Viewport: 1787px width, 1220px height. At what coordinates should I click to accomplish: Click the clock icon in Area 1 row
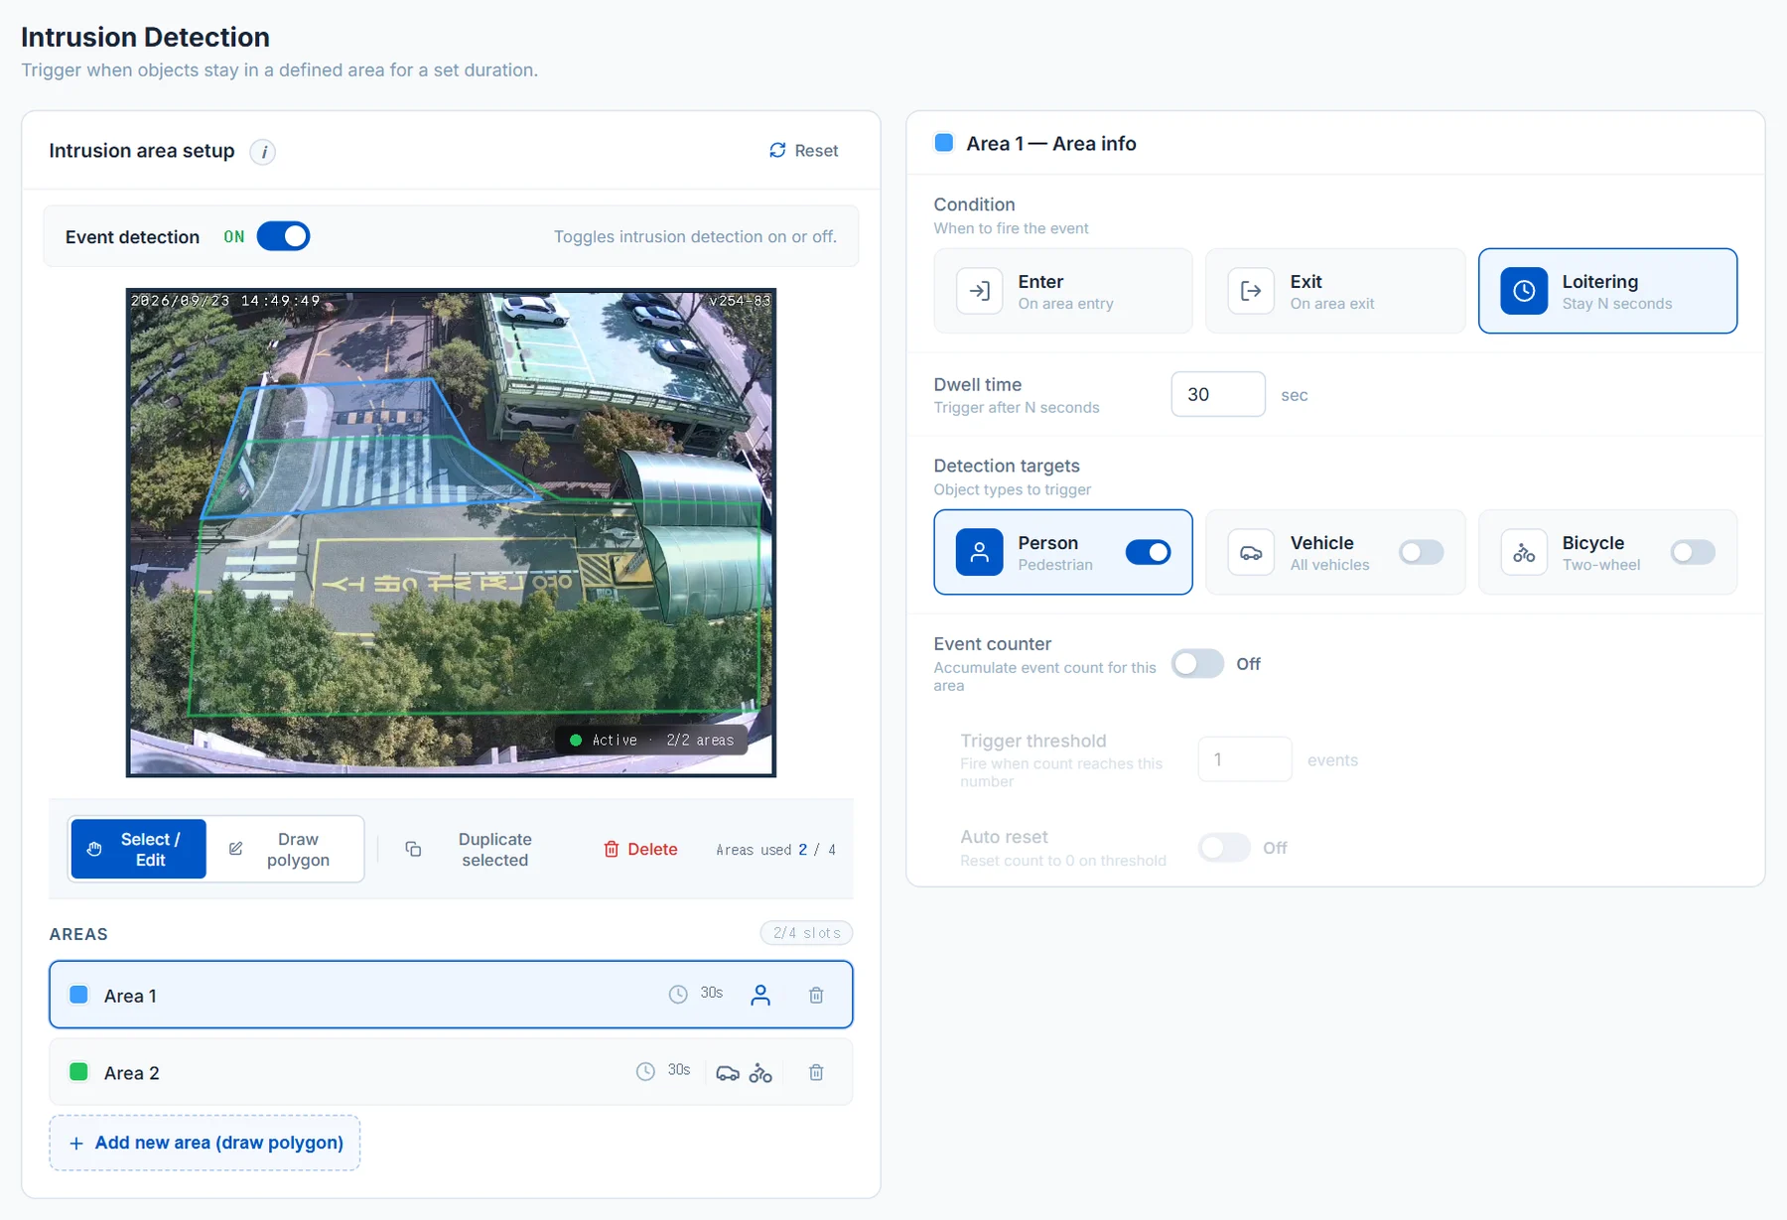point(678,994)
